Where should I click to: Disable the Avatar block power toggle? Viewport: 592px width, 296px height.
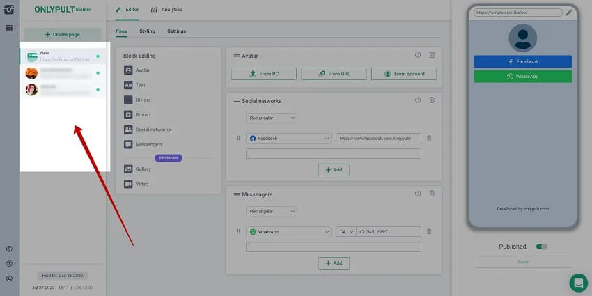(x=417, y=55)
